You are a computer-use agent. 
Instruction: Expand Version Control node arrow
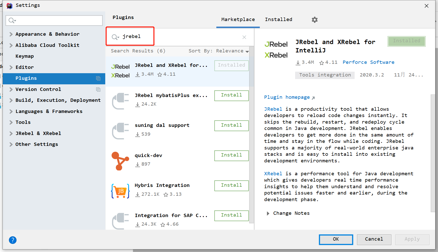[x=11, y=89]
